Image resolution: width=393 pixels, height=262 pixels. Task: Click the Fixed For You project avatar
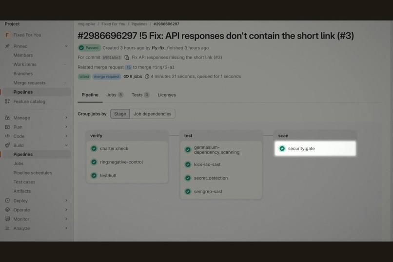7,35
